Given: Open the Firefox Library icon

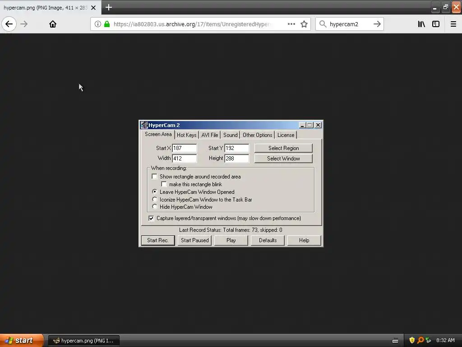Looking at the screenshot, I should point(421,24).
